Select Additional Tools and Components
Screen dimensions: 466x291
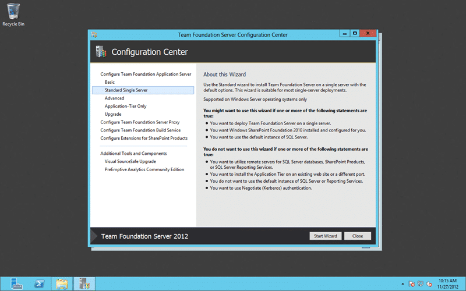click(x=133, y=154)
